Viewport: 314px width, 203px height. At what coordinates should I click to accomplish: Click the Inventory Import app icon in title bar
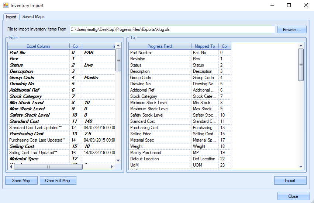(6, 6)
